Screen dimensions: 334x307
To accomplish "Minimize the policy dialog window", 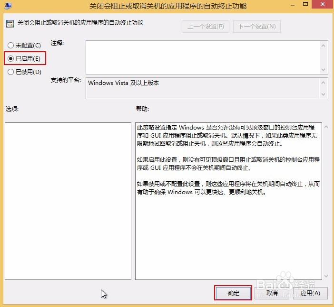I will coord(293,5).
